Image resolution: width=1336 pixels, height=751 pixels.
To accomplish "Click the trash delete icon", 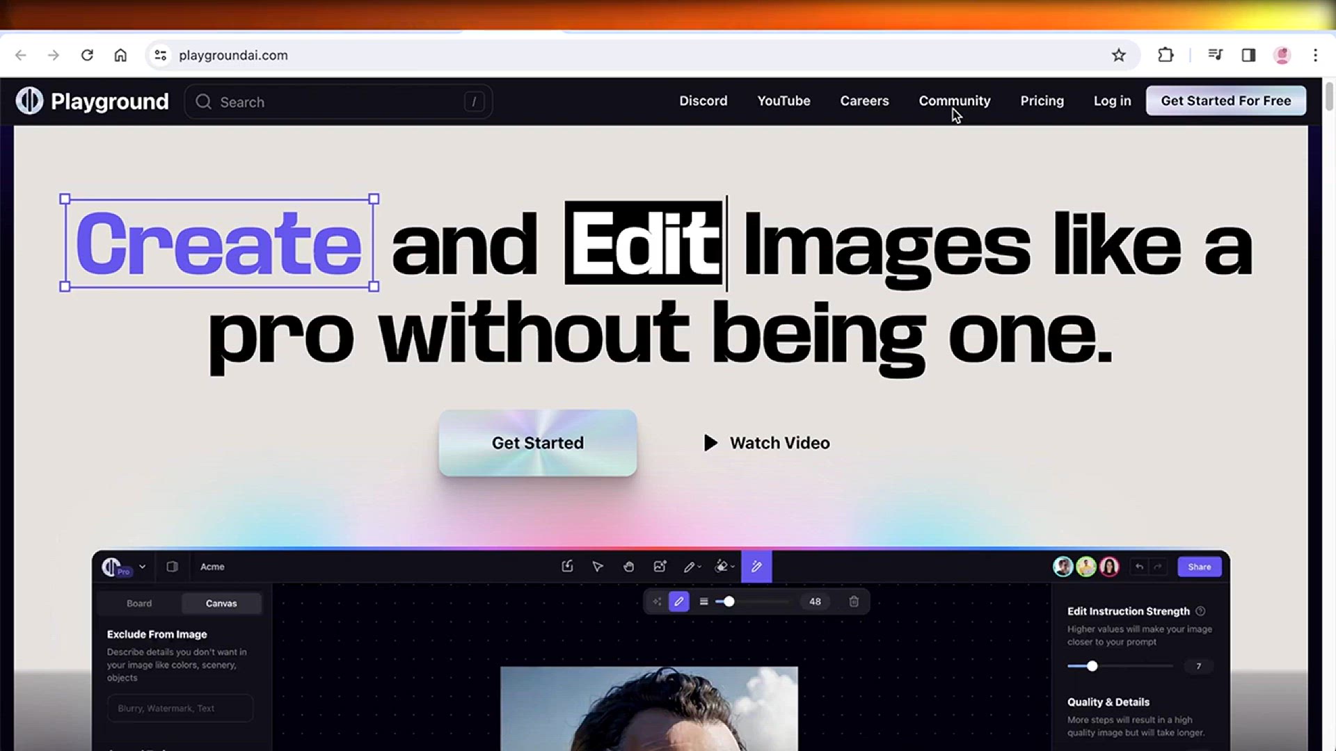I will click(854, 601).
